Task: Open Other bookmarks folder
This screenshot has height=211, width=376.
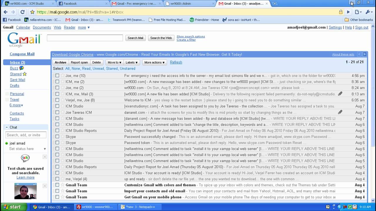Action: (x=359, y=20)
